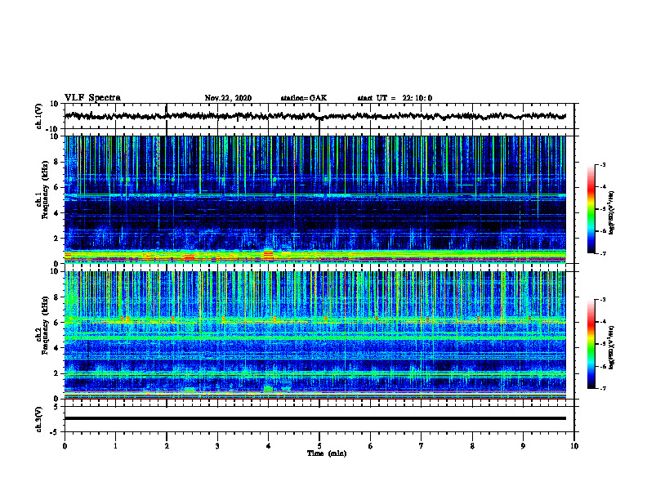The width and height of the screenshot is (647, 500).
Task: Click the "6" kHz tick of ch.1 spectrogram
Action: 56,187
